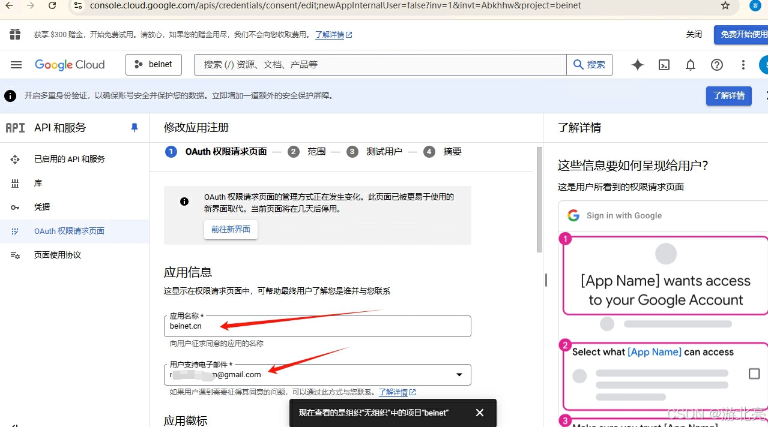Open the Gemini sparkle assistant icon
768x427 pixels.
pyautogui.click(x=638, y=65)
